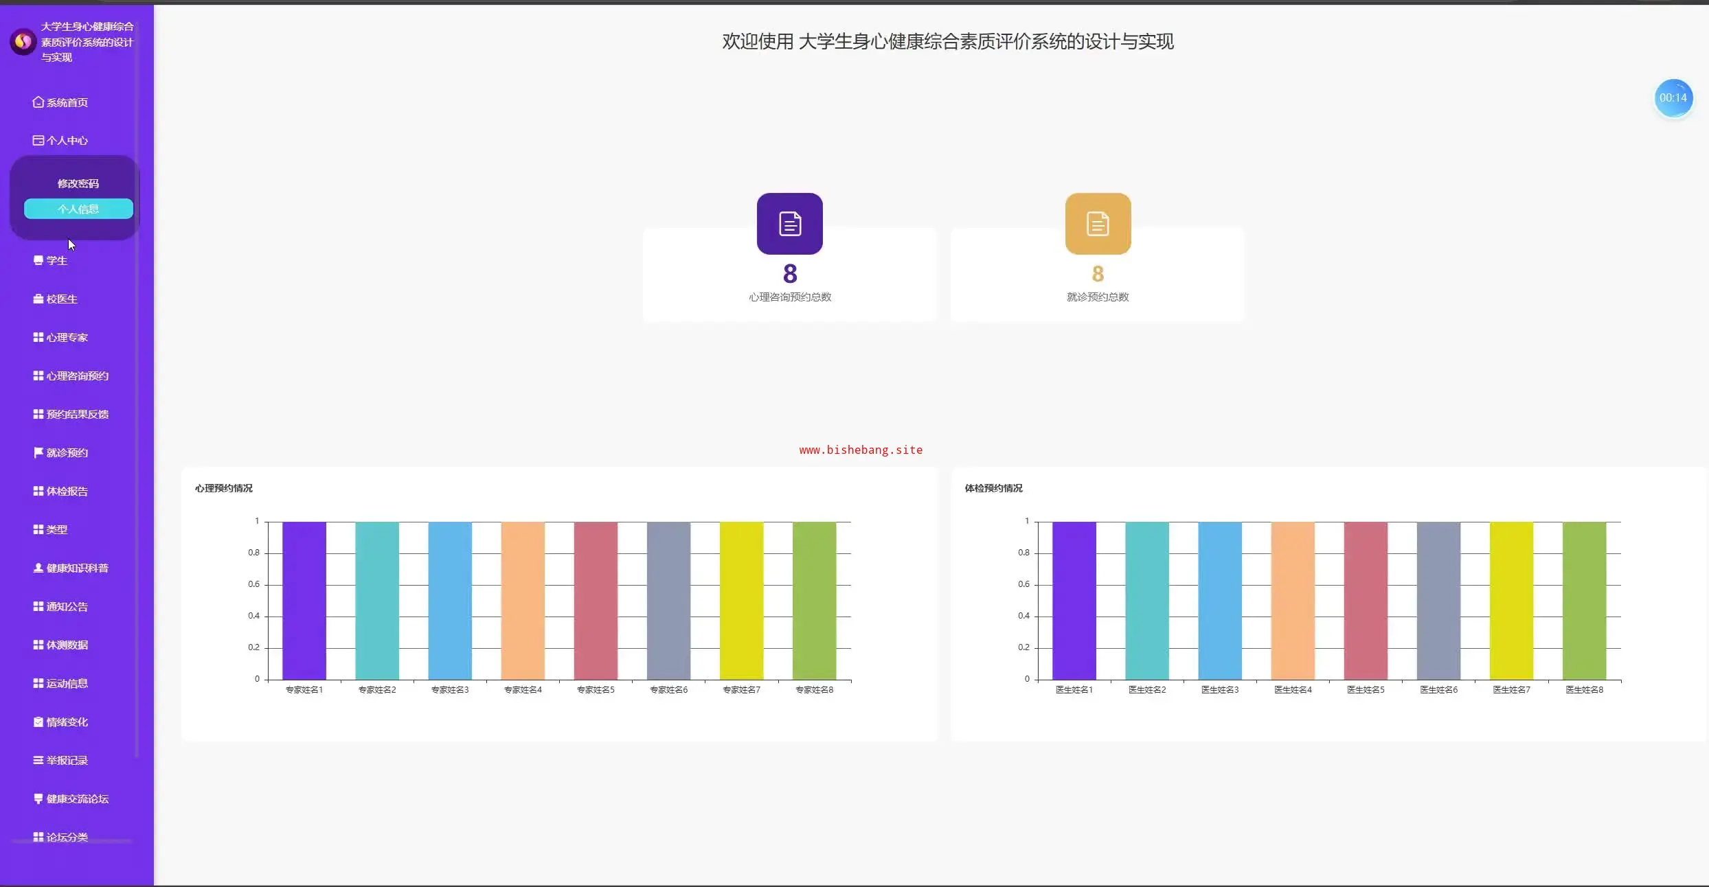Image resolution: width=1709 pixels, height=887 pixels.
Task: Click the www.bishebang.site red link text
Action: [860, 450]
